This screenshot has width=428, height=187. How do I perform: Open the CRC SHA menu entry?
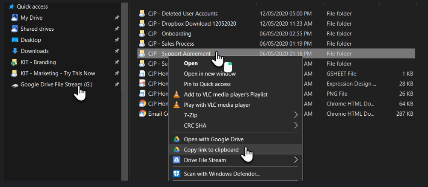click(195, 126)
